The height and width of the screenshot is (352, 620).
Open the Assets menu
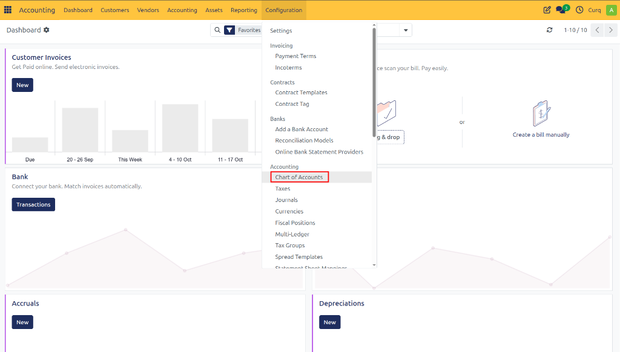[214, 10]
